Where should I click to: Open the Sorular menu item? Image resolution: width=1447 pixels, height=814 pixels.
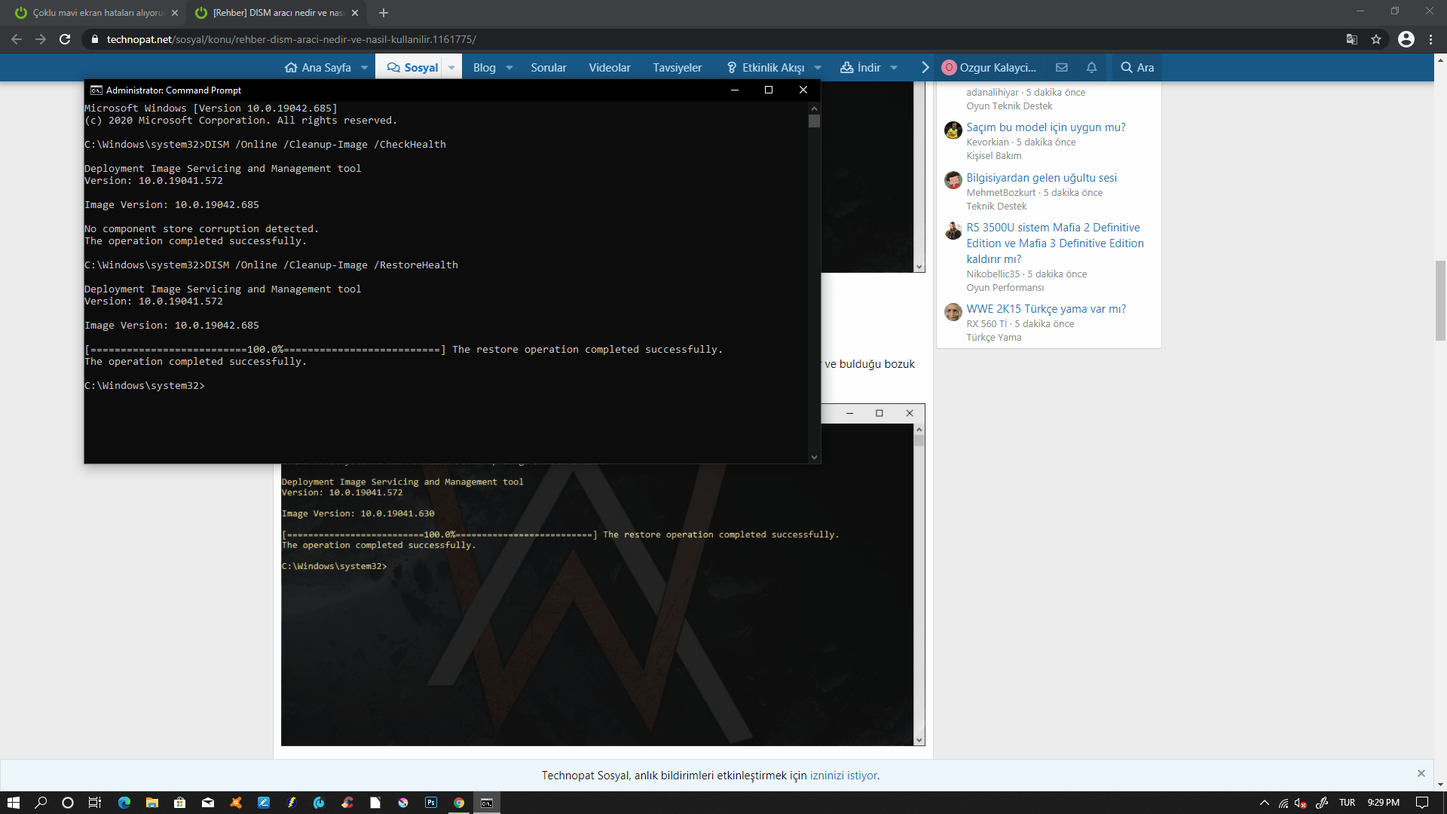tap(548, 67)
